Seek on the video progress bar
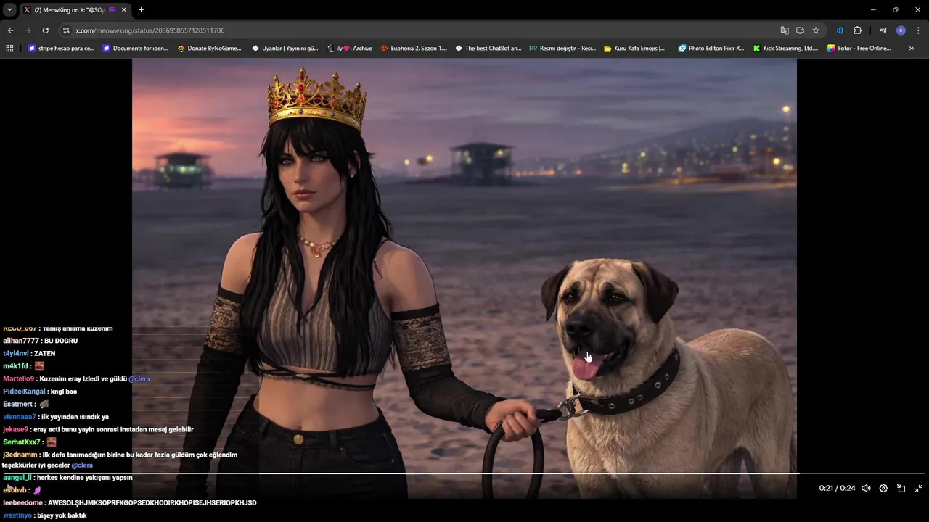The image size is (929, 522). [x=464, y=473]
